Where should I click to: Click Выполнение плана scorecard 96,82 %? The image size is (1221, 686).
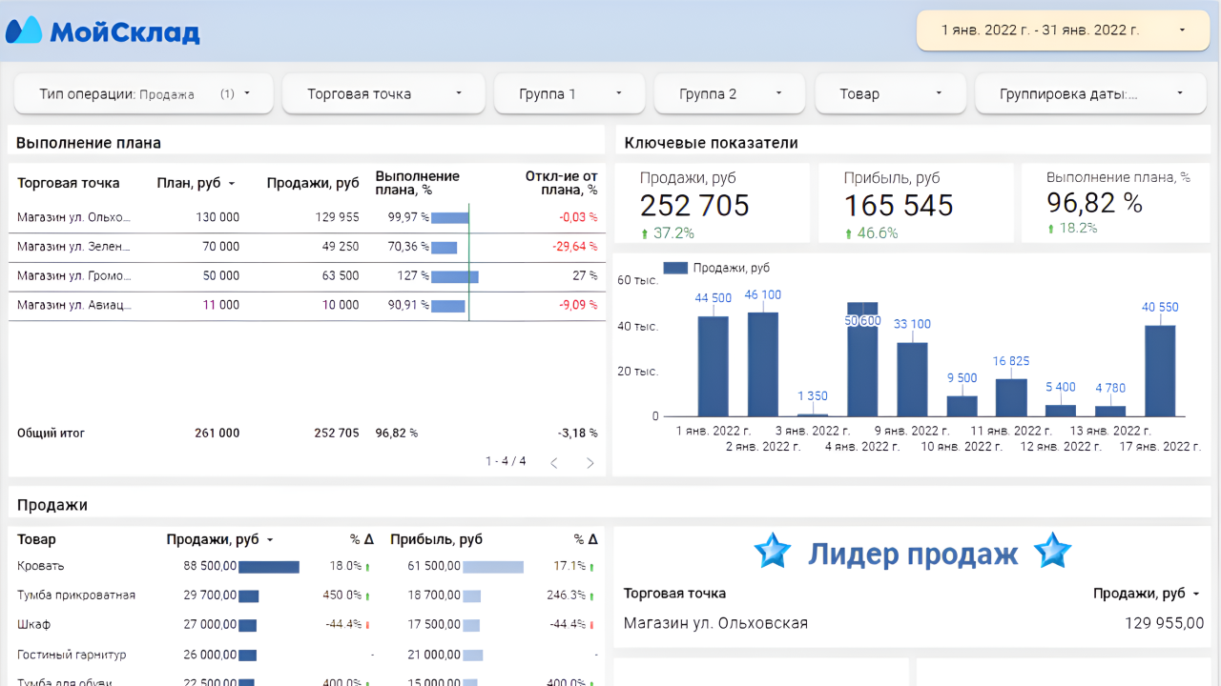tap(1116, 203)
